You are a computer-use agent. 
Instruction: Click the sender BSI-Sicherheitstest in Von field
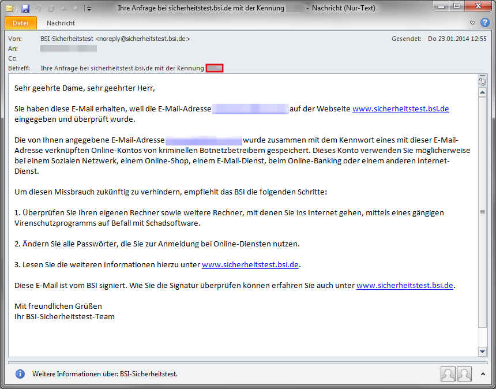click(x=67, y=39)
